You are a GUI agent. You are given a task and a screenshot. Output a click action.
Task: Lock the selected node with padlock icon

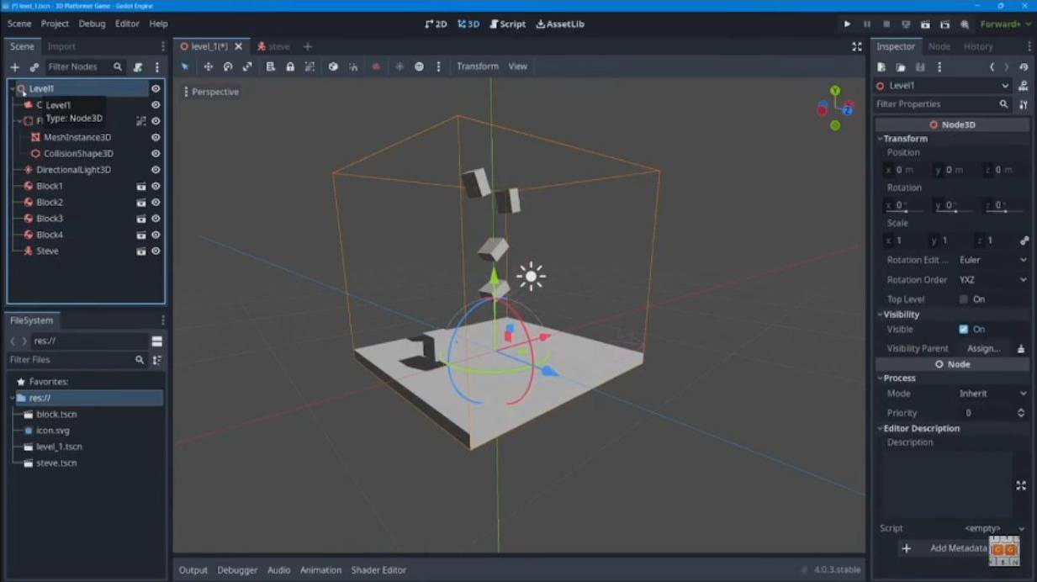[x=290, y=66]
